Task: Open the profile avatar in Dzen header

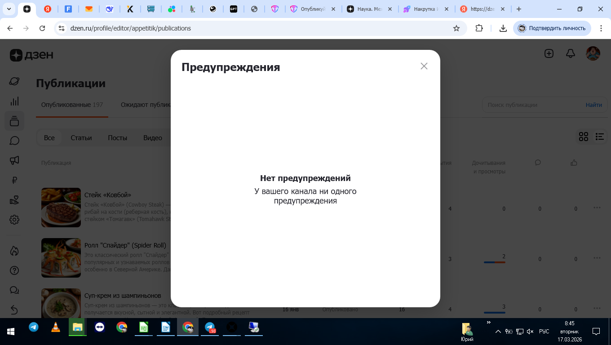Action: [x=593, y=53]
